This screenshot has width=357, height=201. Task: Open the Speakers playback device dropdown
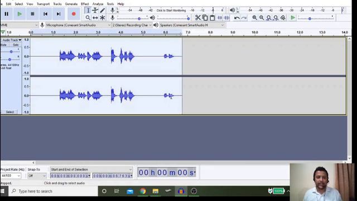[192, 25]
